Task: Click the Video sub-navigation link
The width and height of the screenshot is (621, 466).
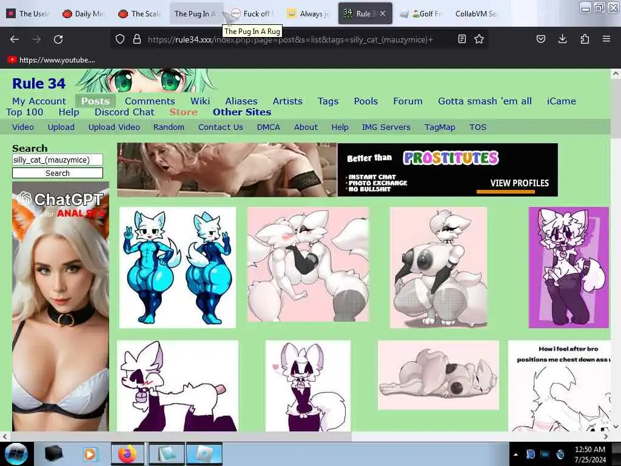Action: (23, 127)
